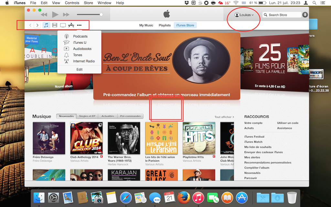Open the Loukas account dropdown
Screen dimensions: 331x207
tap(244, 15)
